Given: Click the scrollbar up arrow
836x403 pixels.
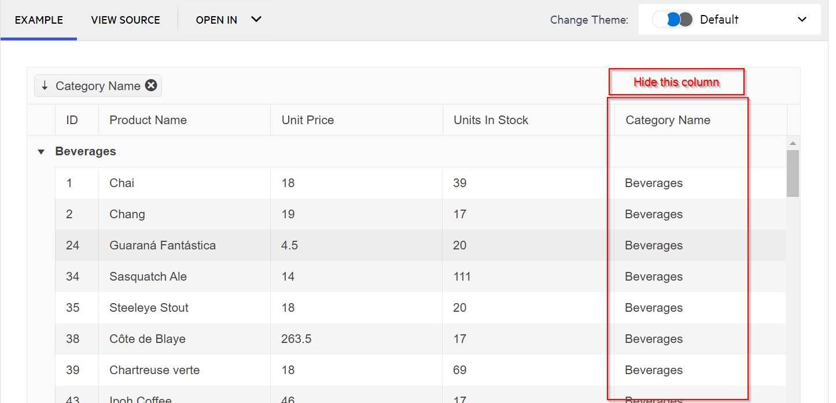Looking at the screenshot, I should pos(793,143).
